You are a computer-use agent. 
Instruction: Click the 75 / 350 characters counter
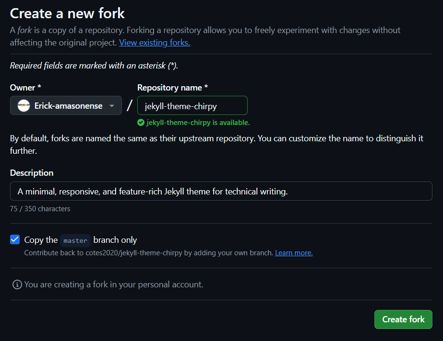click(x=40, y=209)
